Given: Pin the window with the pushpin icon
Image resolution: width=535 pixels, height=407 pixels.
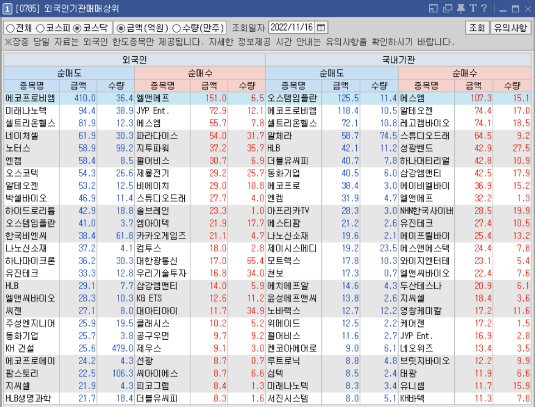Looking at the screenshot, I should (x=460, y=8).
